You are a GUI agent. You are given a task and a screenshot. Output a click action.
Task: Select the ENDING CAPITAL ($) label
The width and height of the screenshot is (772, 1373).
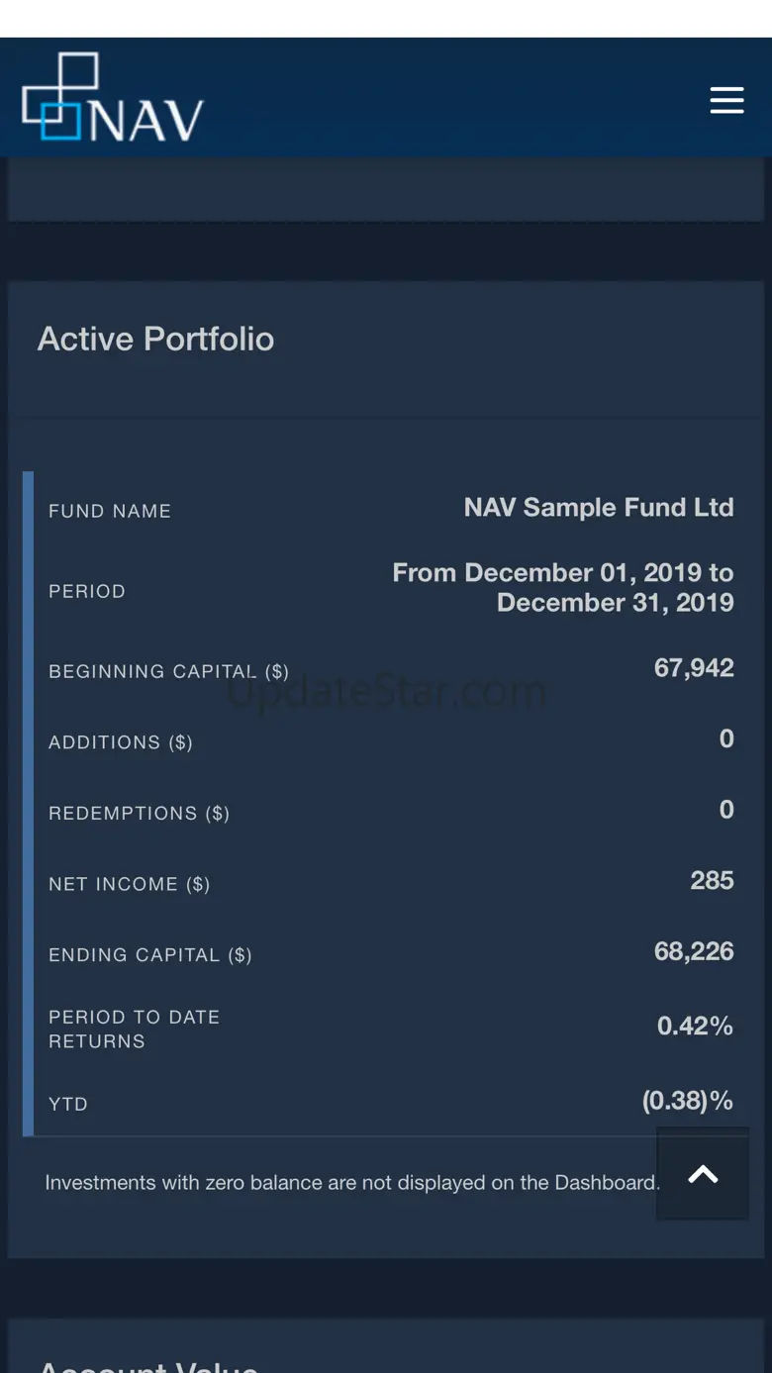150,955
